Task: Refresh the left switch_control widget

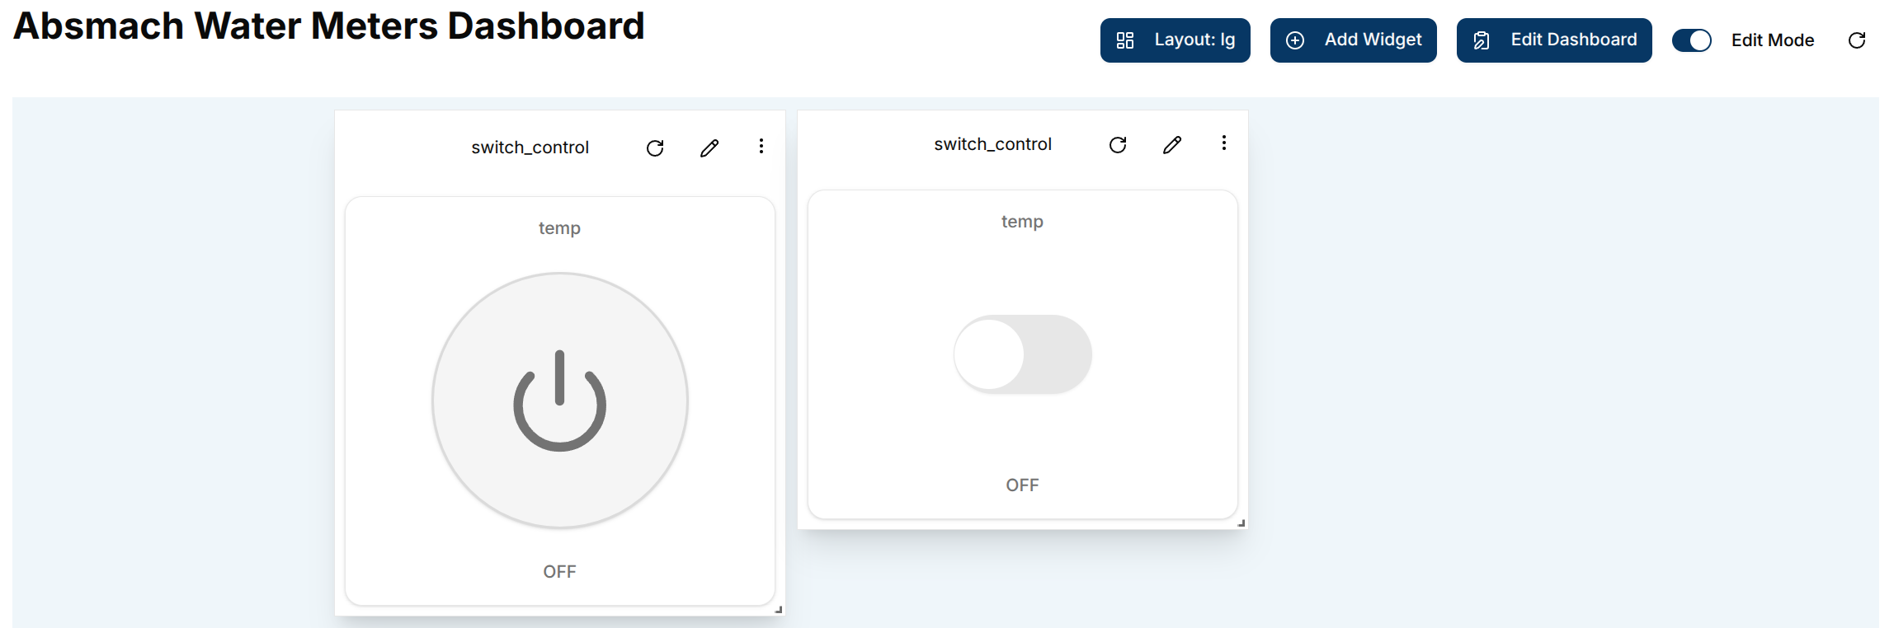Action: pos(655,148)
